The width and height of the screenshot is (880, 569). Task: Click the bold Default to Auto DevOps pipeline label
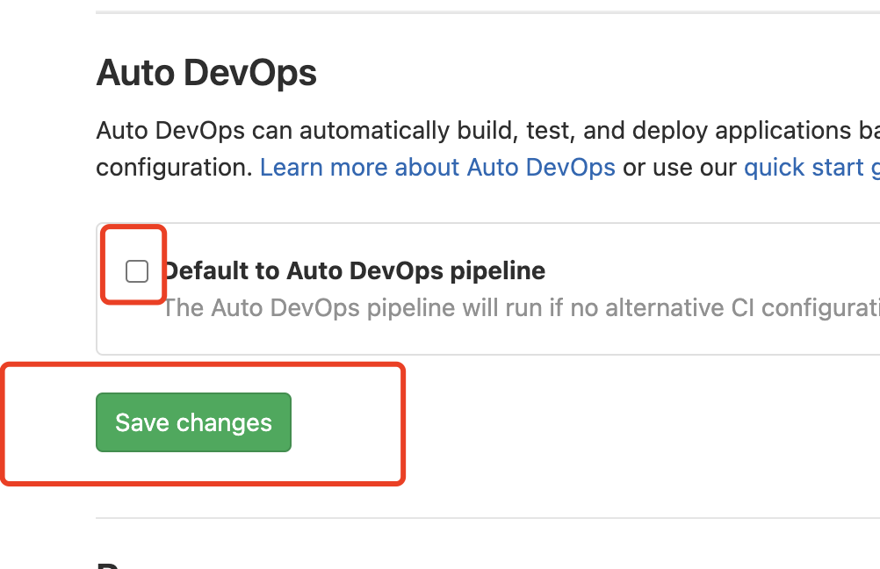(x=354, y=270)
